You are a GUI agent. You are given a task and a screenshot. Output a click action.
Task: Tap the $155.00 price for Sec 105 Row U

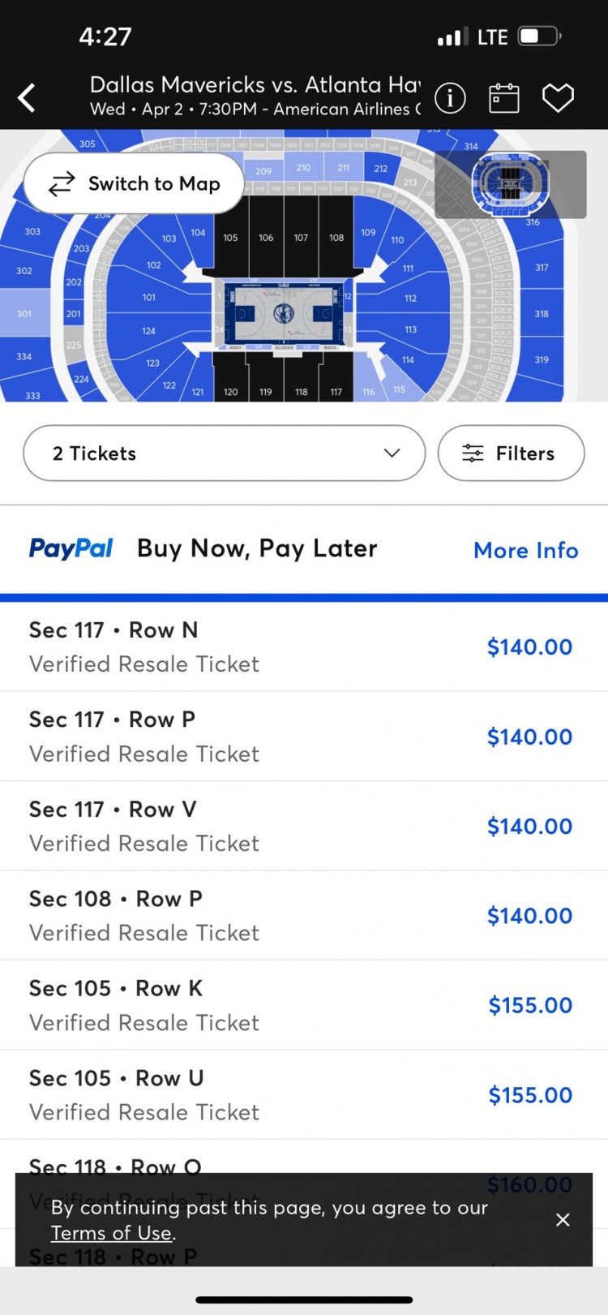[x=530, y=1095]
